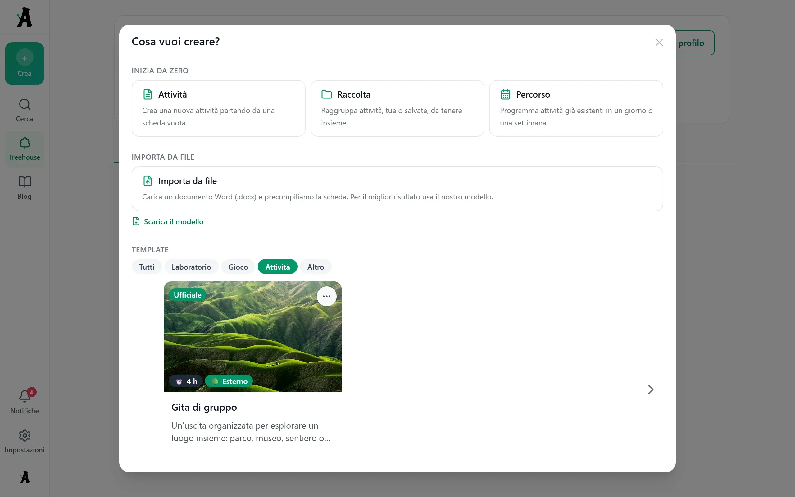Click the Gita di gruppo description text
The width and height of the screenshot is (795, 497).
click(251, 432)
